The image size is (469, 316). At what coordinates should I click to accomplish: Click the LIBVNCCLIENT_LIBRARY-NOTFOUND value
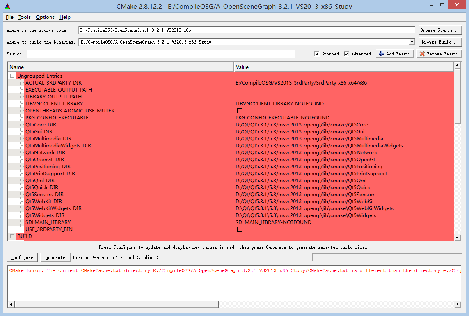click(280, 104)
